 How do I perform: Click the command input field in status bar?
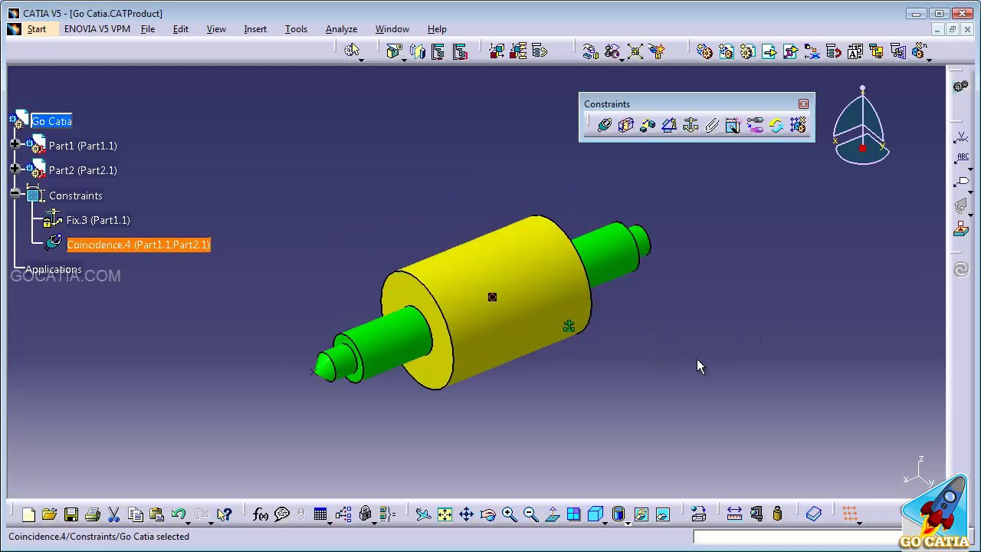797,537
